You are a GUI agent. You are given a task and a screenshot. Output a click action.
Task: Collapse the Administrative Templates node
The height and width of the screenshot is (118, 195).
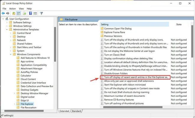coord(7,29)
